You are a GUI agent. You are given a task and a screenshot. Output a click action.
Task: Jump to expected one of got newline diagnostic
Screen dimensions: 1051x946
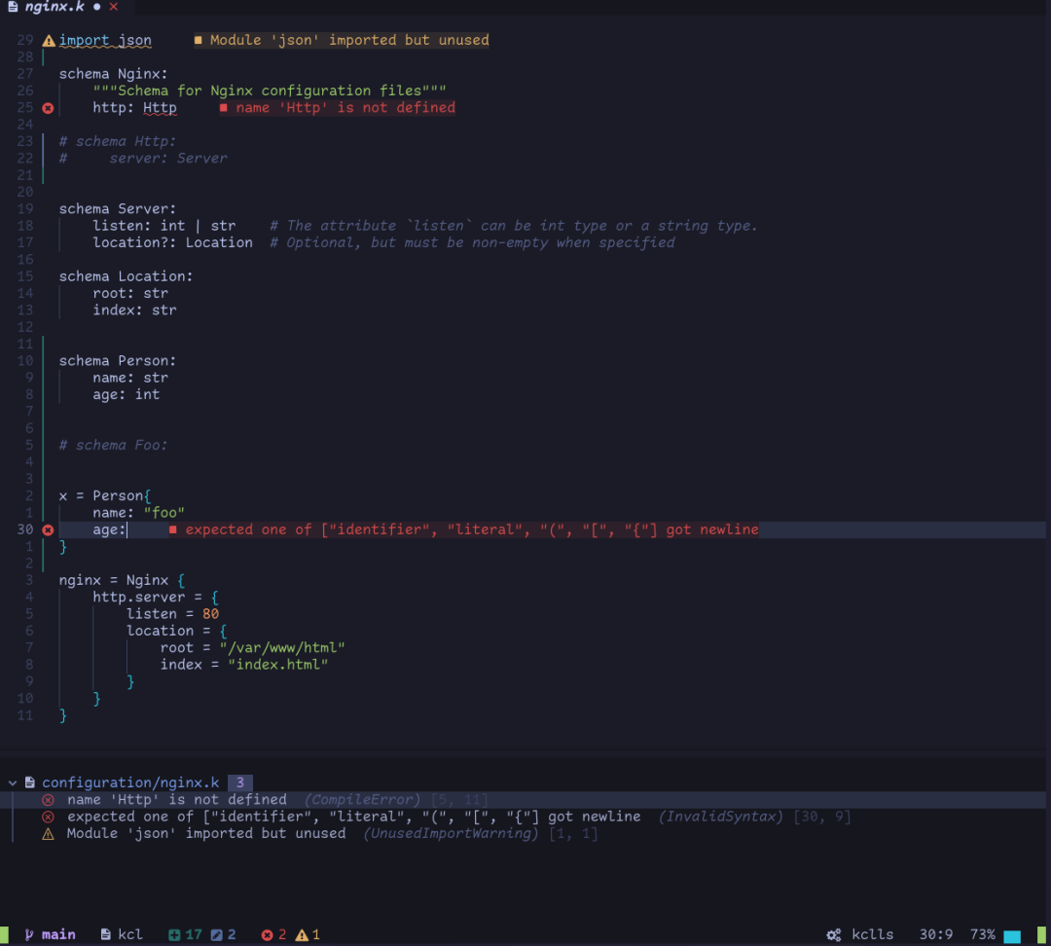354,817
